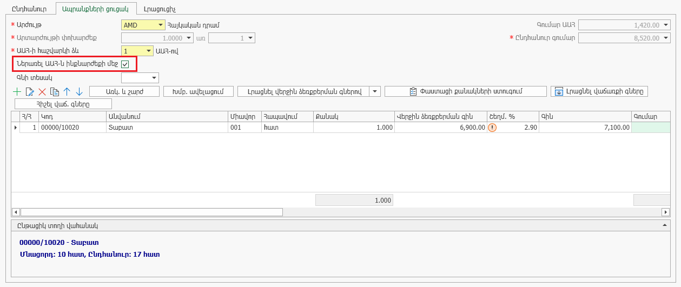Image resolution: width=681 pixels, height=287 pixels.
Task: Move row down with the down arrow icon
Action: click(x=79, y=92)
